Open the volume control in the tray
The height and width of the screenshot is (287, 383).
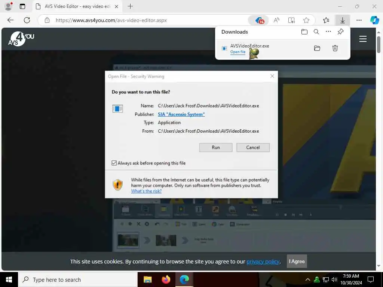(334, 280)
